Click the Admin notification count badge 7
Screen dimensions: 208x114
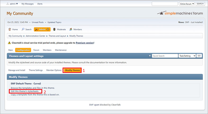click(x=48, y=29)
